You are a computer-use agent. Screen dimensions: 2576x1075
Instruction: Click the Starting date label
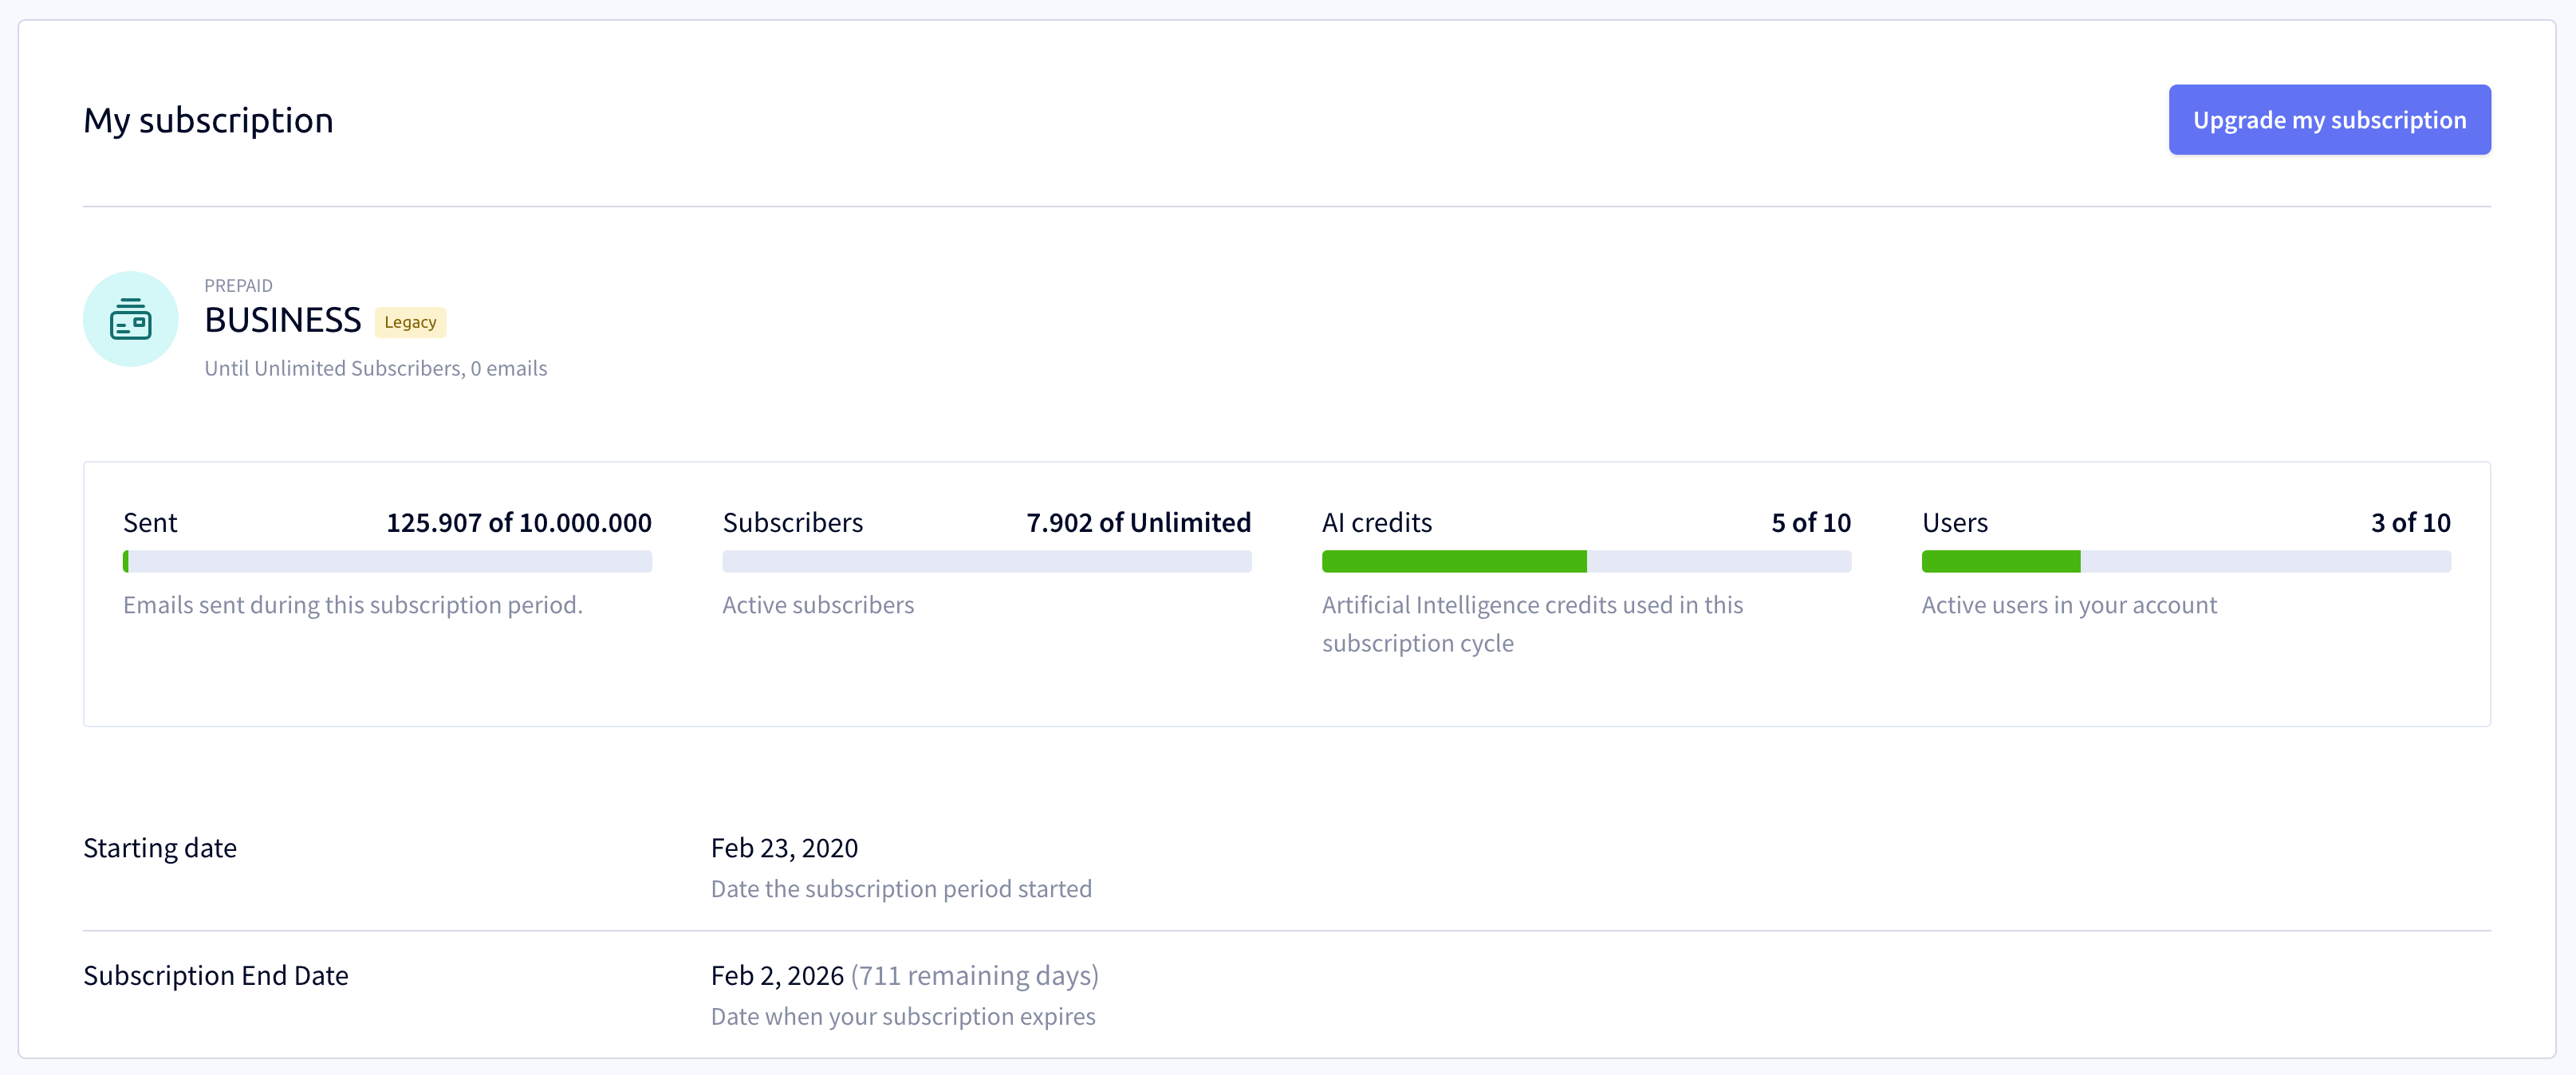tap(160, 848)
